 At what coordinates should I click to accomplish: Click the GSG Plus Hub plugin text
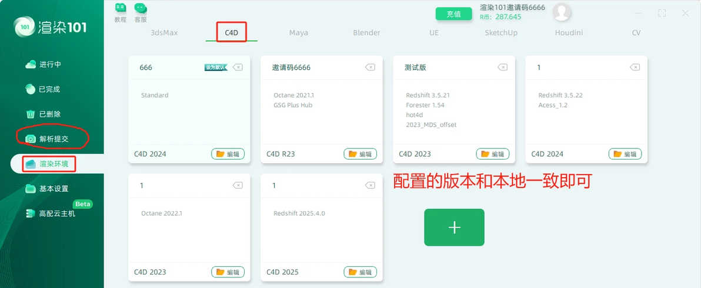[293, 105]
